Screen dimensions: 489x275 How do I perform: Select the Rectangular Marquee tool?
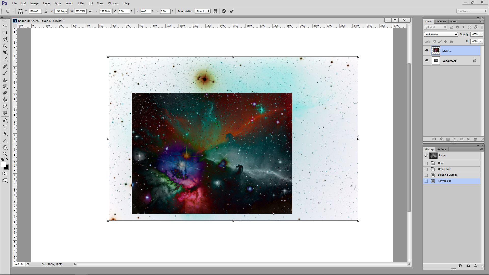5,33
